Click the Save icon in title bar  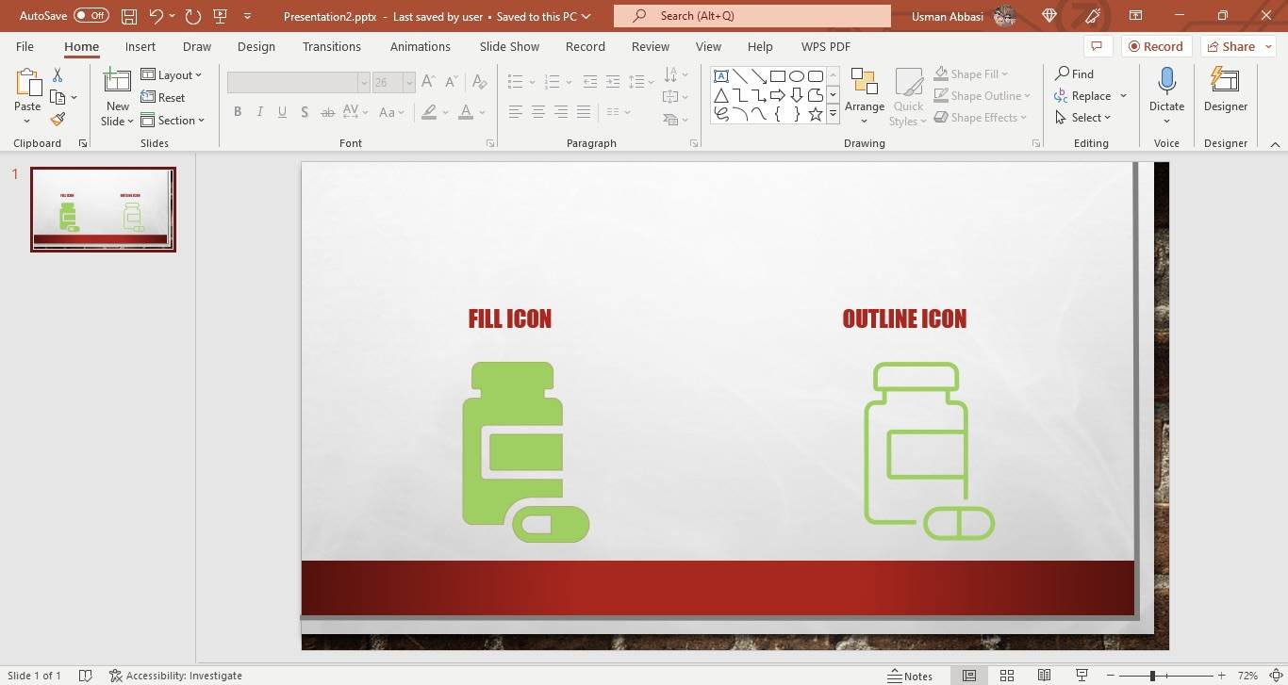[x=129, y=16]
